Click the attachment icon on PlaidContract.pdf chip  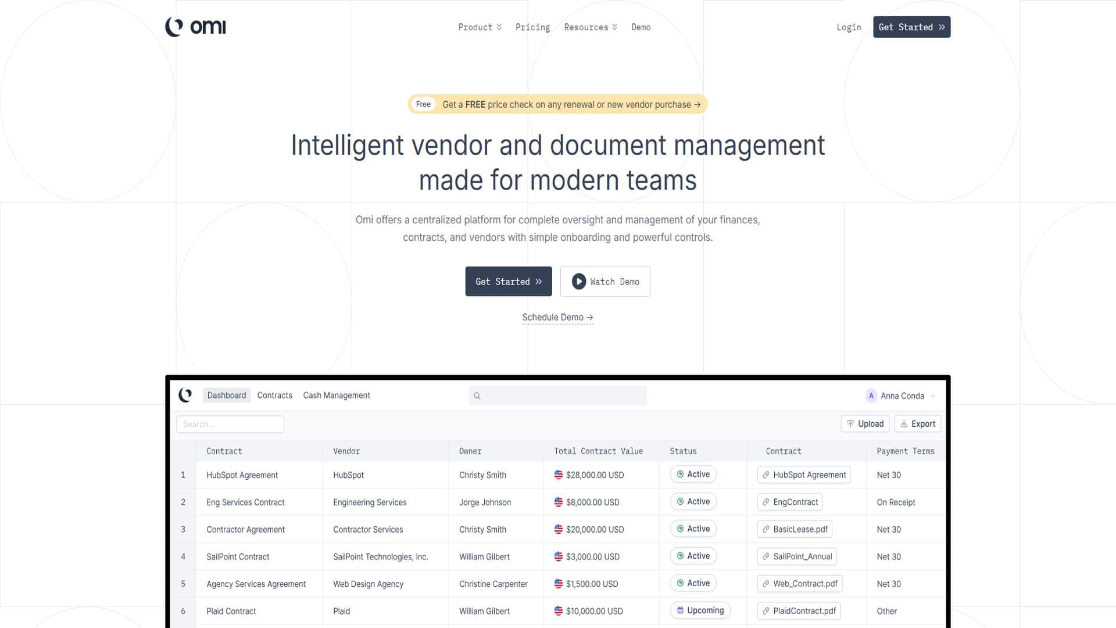[766, 611]
